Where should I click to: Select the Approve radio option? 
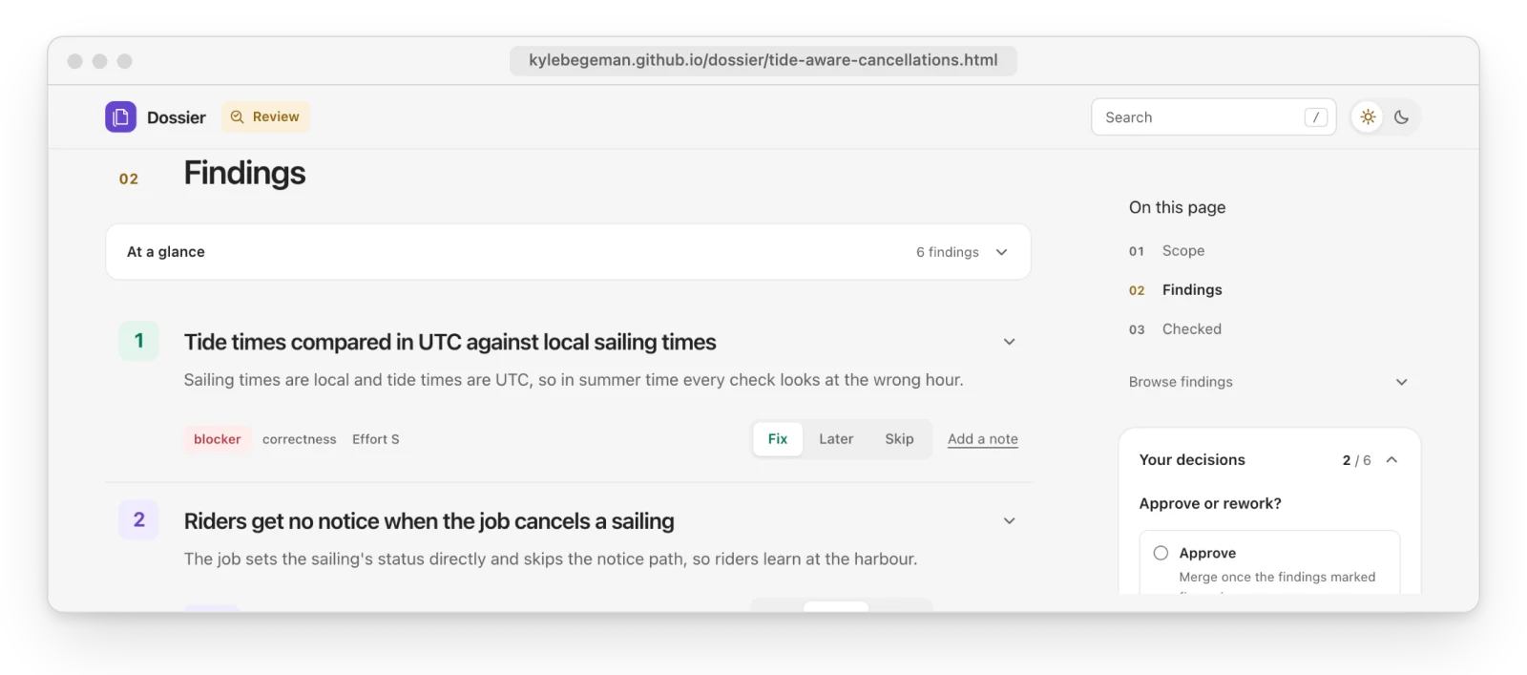click(1161, 553)
